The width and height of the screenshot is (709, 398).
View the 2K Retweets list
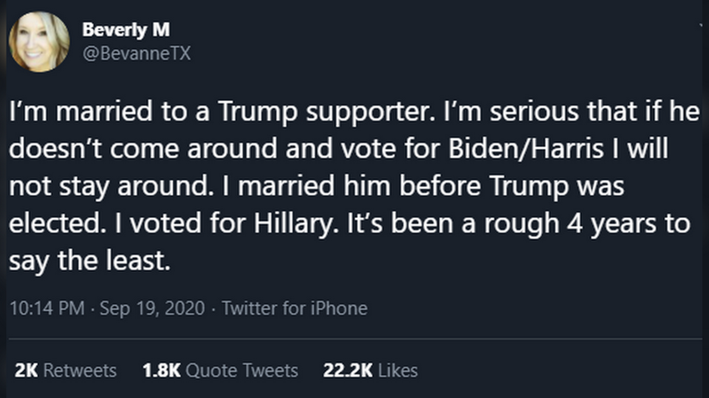[x=66, y=370]
